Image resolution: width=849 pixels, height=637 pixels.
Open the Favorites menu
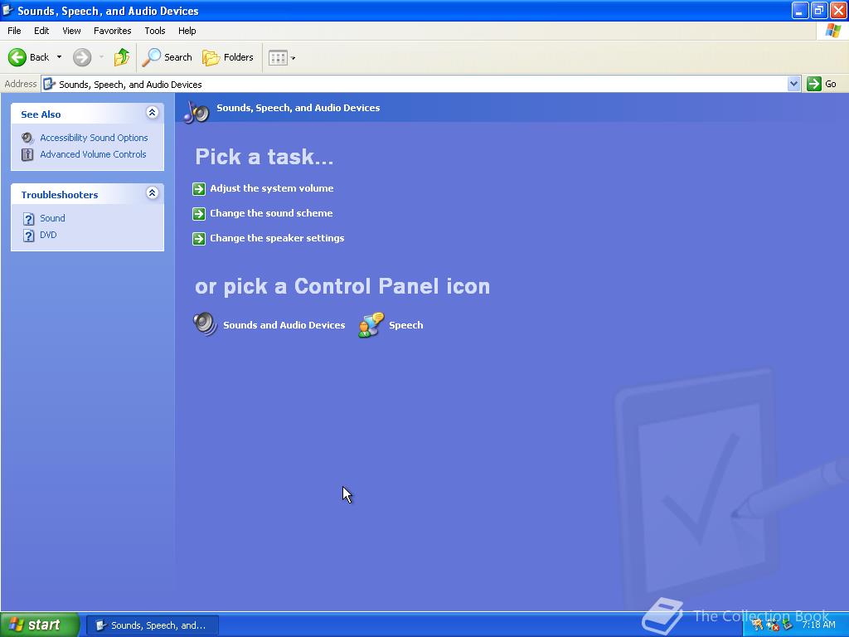[x=112, y=31]
